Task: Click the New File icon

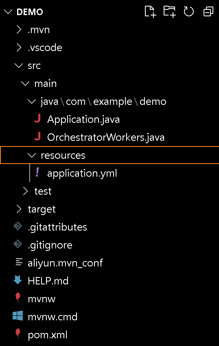Action: [x=151, y=11]
